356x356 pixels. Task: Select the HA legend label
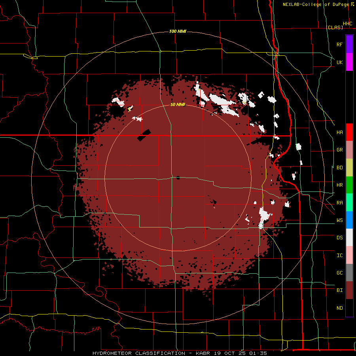pyautogui.click(x=339, y=133)
